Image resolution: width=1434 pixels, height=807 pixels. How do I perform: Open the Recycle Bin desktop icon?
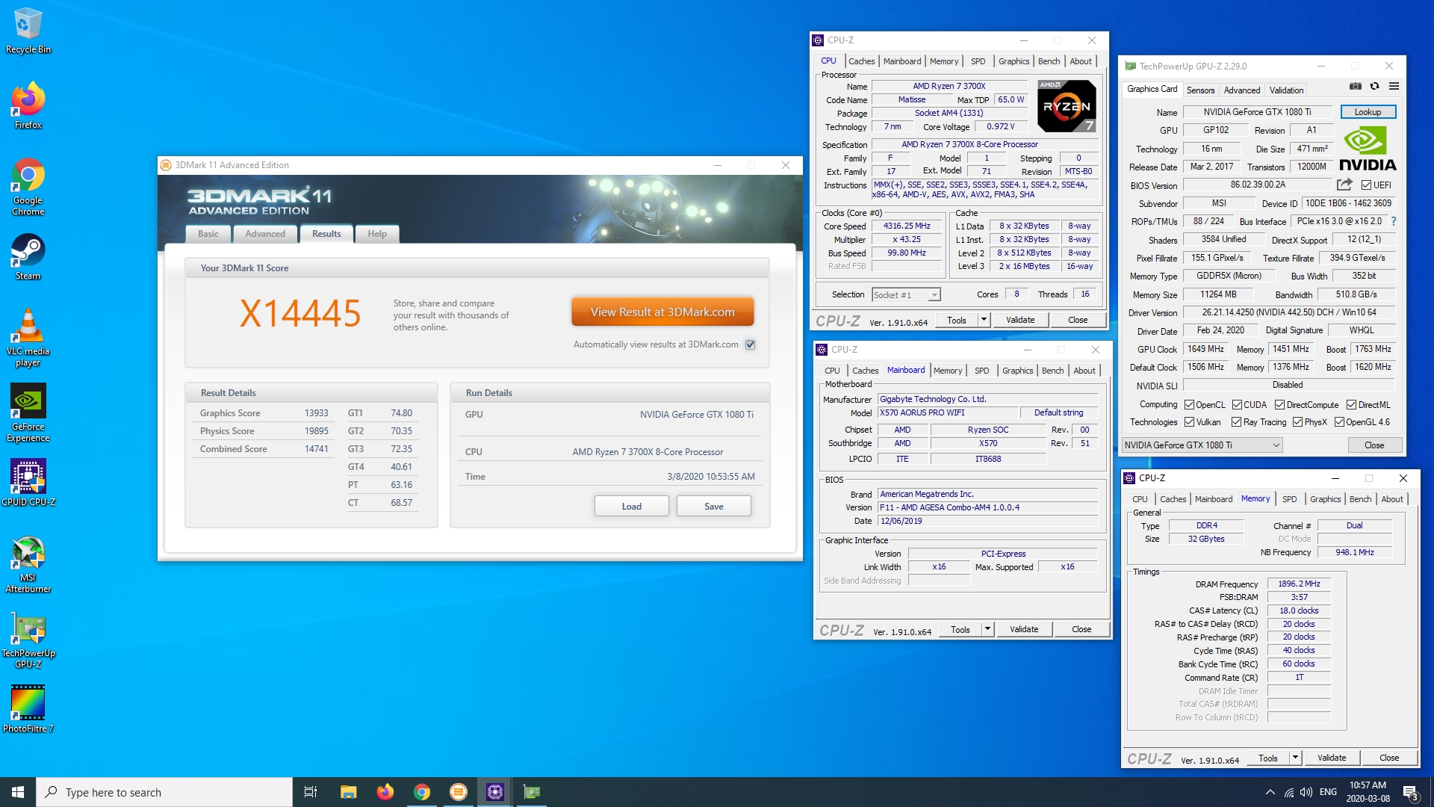[28, 31]
